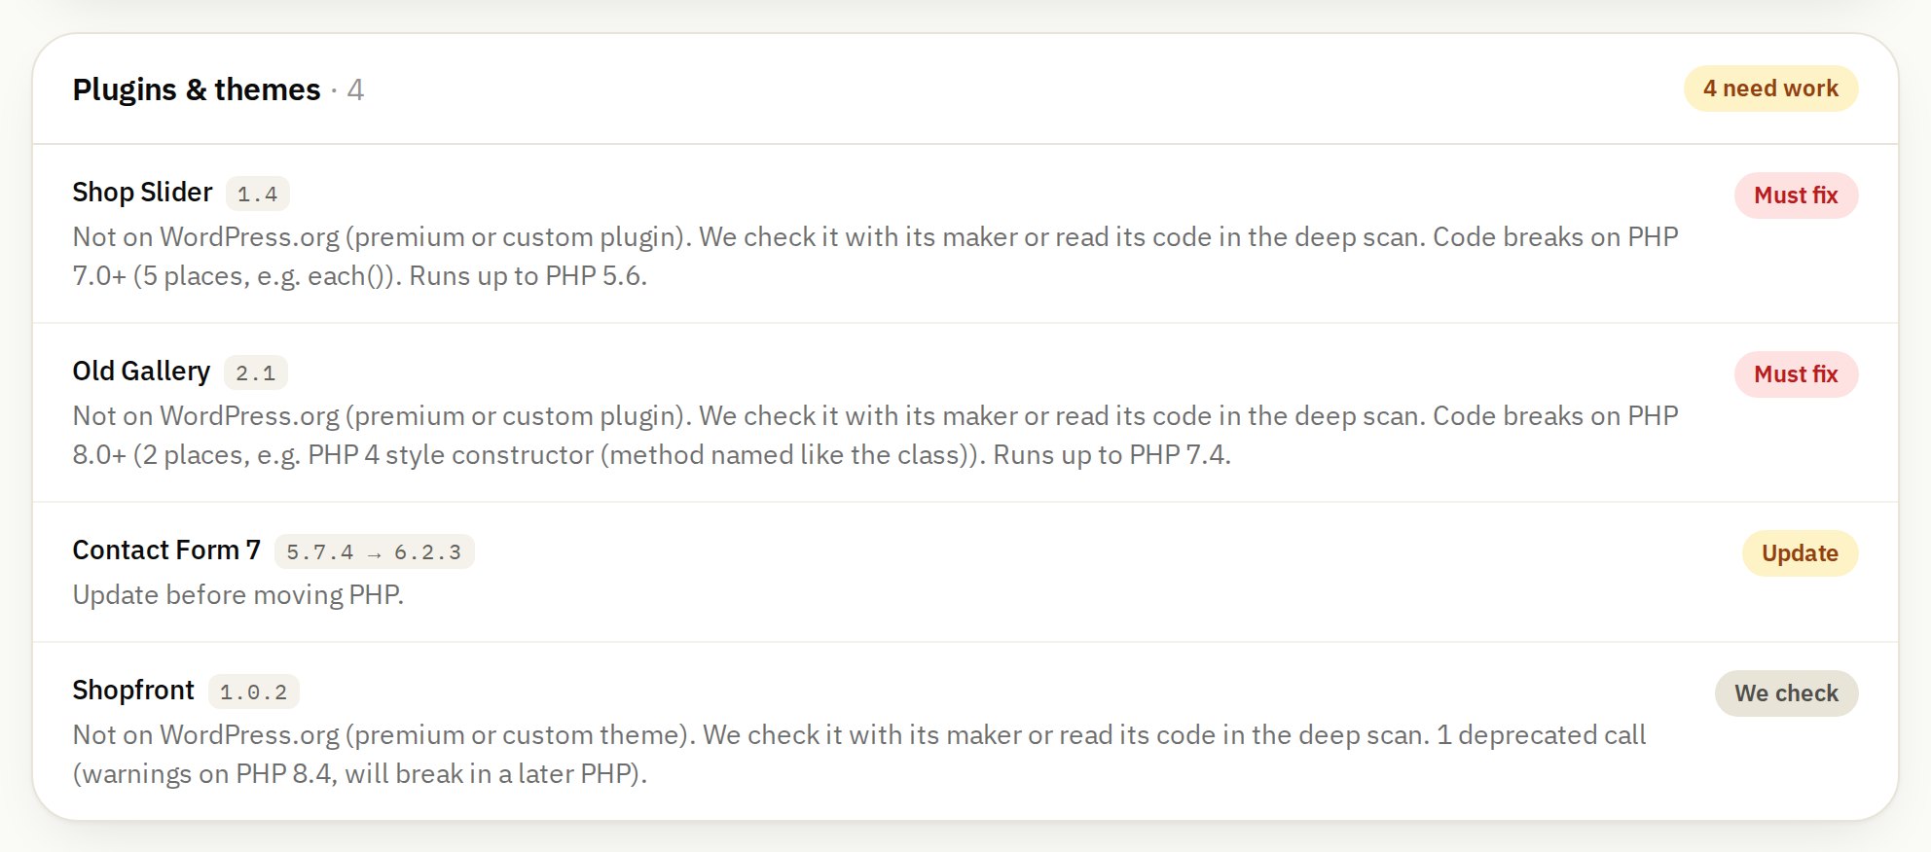1931x852 pixels.
Task: Select the Shop Slider plugin name
Action: tap(142, 193)
